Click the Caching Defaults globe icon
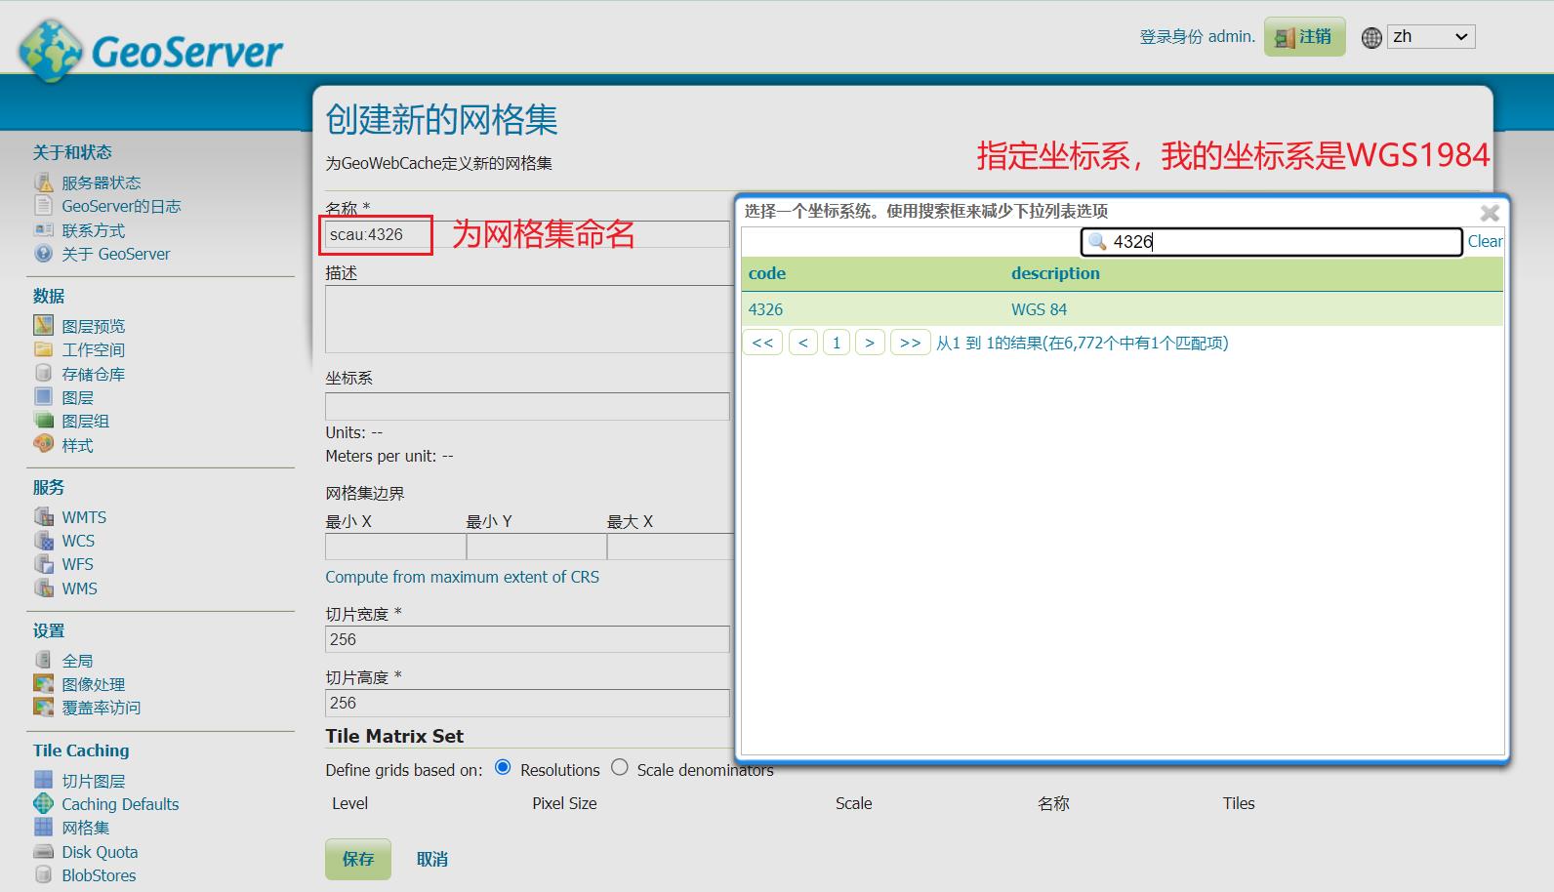1554x892 pixels. tap(44, 804)
